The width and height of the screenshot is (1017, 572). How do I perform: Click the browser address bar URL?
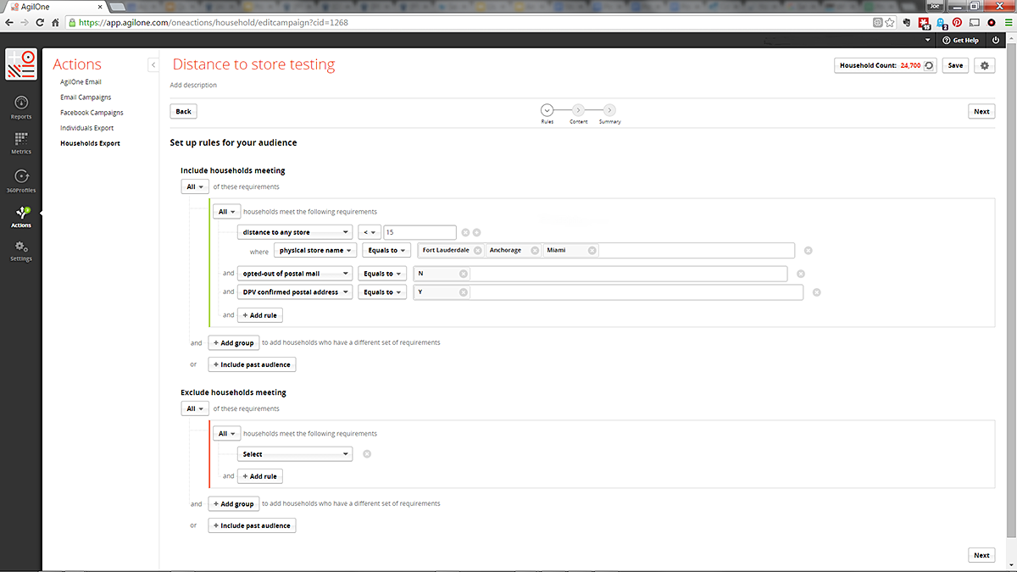point(213,23)
